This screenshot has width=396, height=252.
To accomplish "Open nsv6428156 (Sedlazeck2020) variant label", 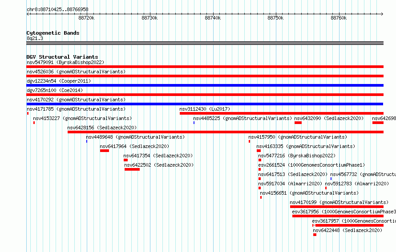I will coord(102,128).
